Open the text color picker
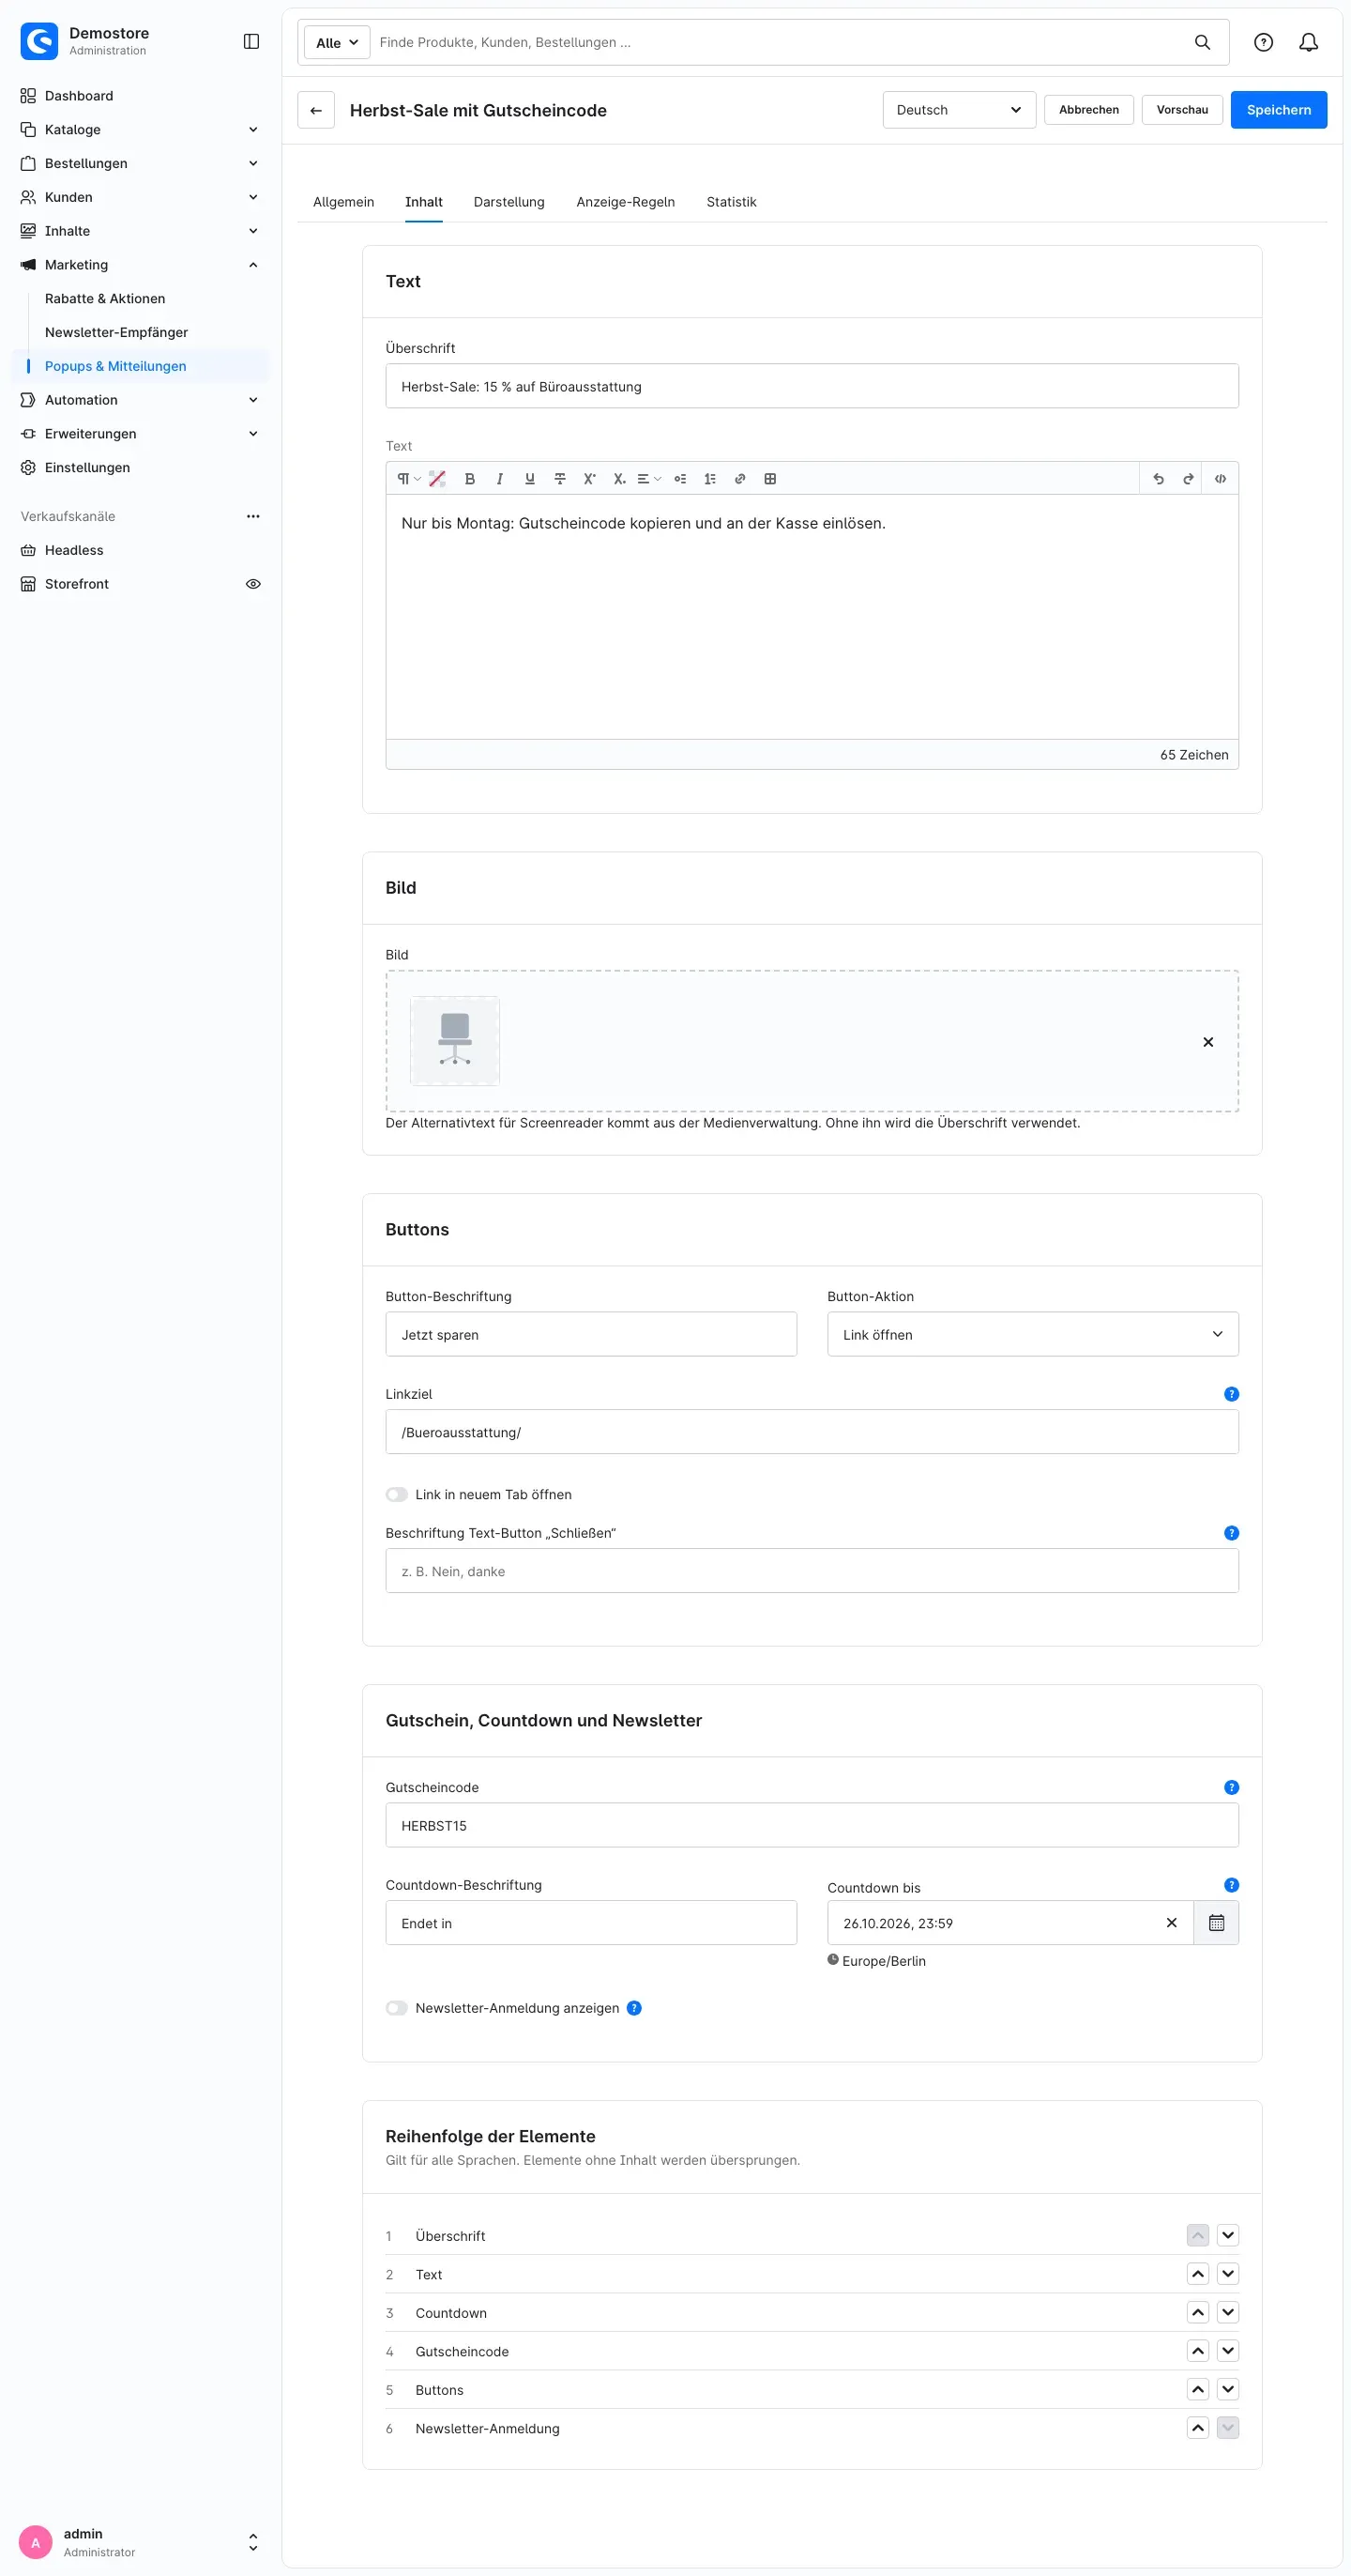The width and height of the screenshot is (1351, 2576). [438, 479]
